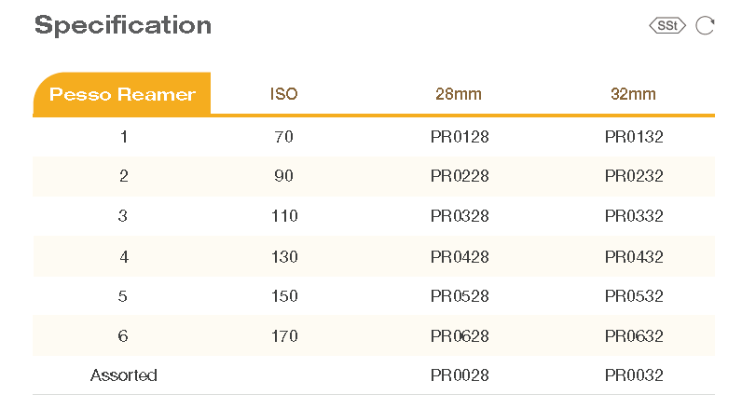Select product code PR0628
The image size is (742, 395).
click(460, 335)
